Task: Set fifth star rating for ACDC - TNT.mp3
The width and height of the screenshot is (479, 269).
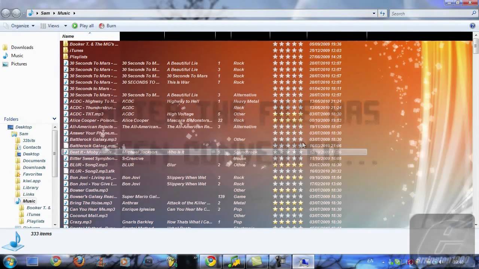Action: 300,114
